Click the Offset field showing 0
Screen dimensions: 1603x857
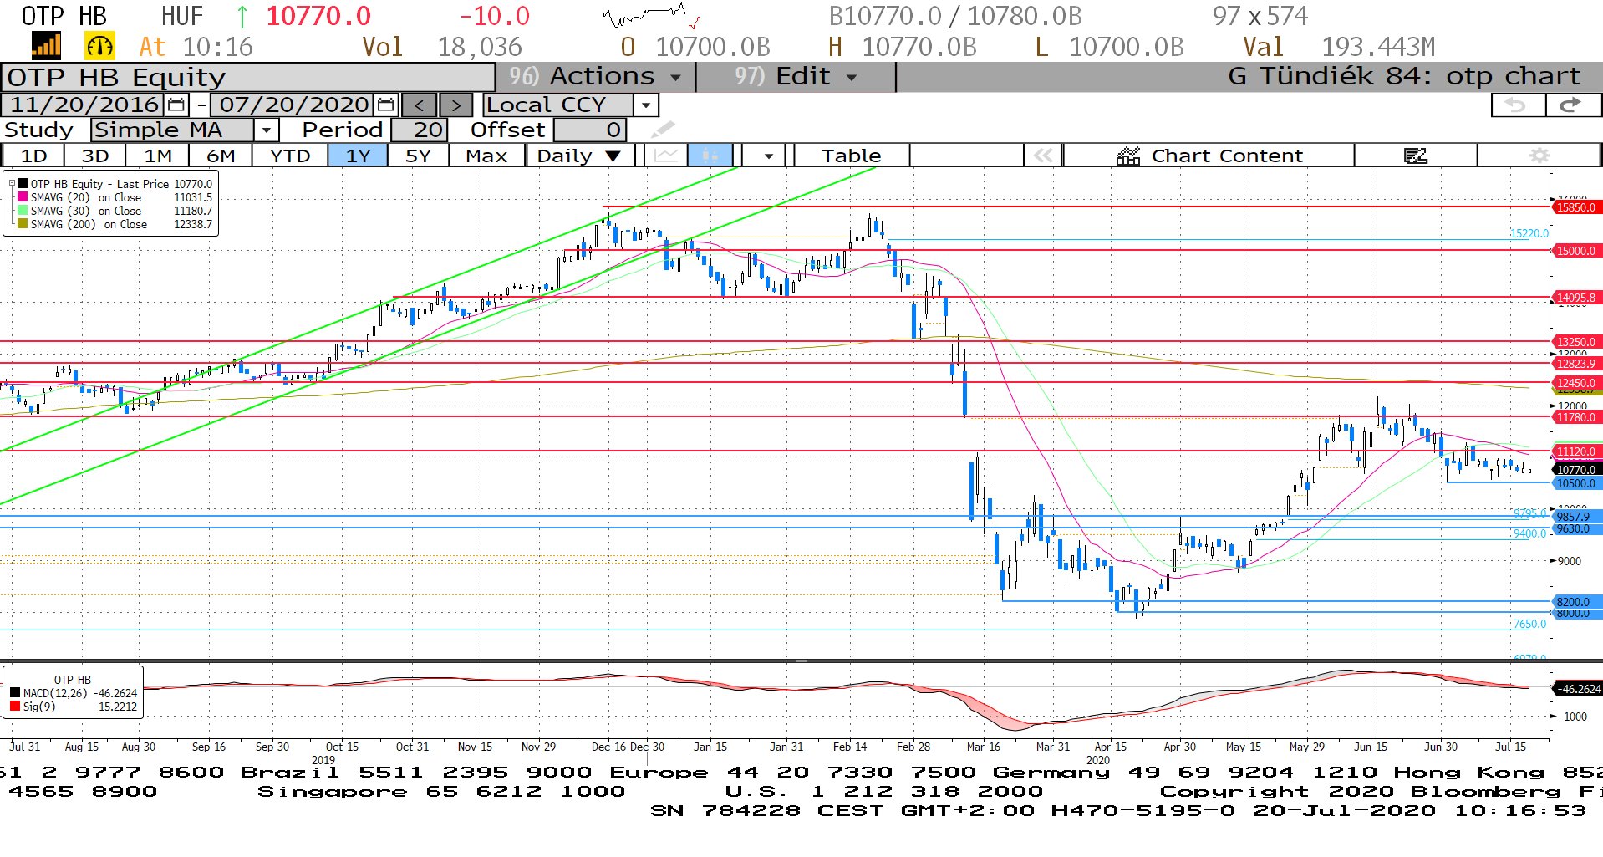pyautogui.click(x=589, y=130)
